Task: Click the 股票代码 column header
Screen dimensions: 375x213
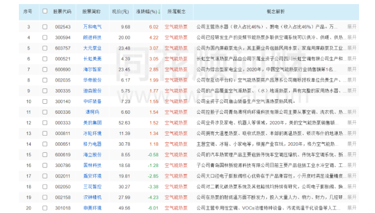Action: (62, 11)
